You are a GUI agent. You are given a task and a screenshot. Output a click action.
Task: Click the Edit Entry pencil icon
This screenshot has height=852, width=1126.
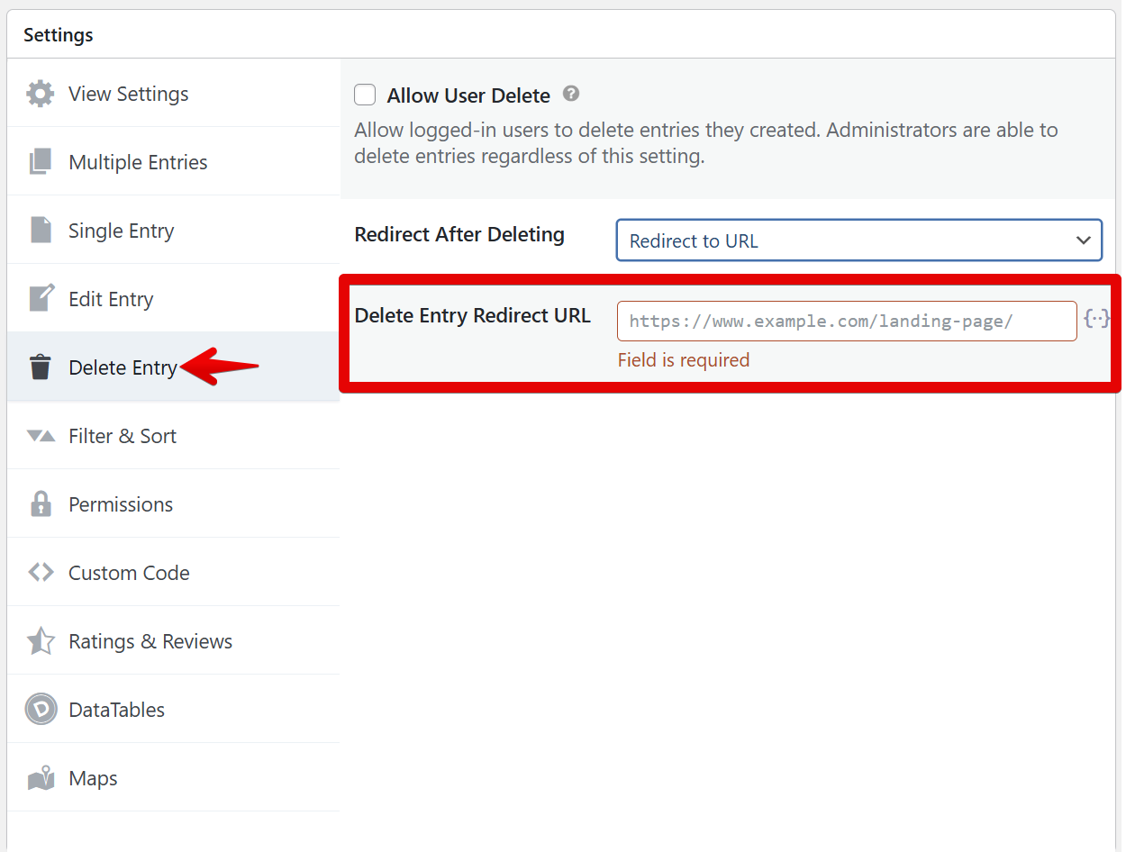coord(41,298)
